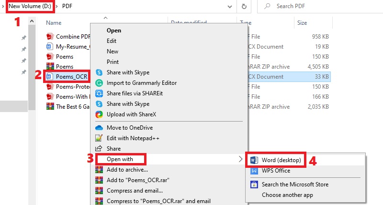Select Import to Grammarly Editor
The width and height of the screenshot is (383, 205).
coord(142,83)
